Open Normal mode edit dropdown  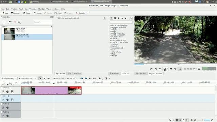(x=27, y=78)
